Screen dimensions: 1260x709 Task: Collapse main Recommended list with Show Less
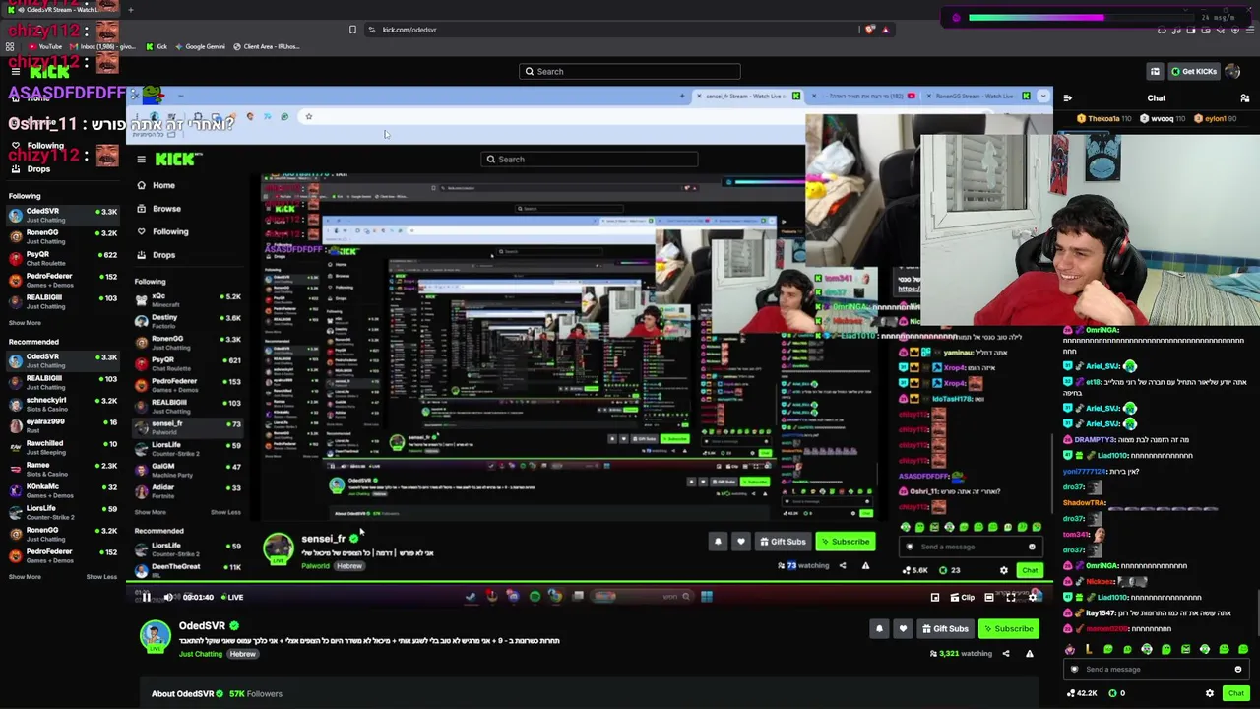click(101, 577)
